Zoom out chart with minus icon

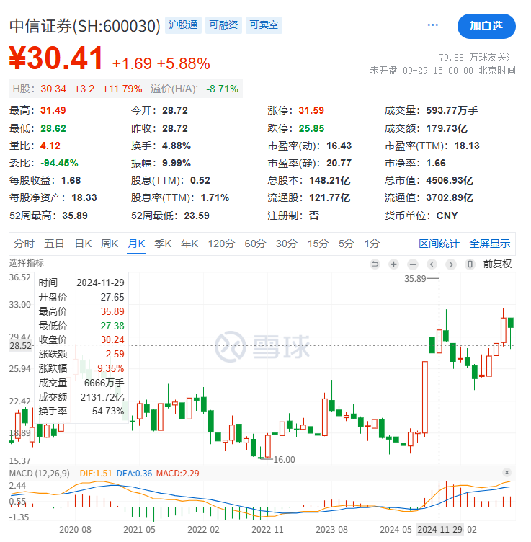tap(413, 265)
